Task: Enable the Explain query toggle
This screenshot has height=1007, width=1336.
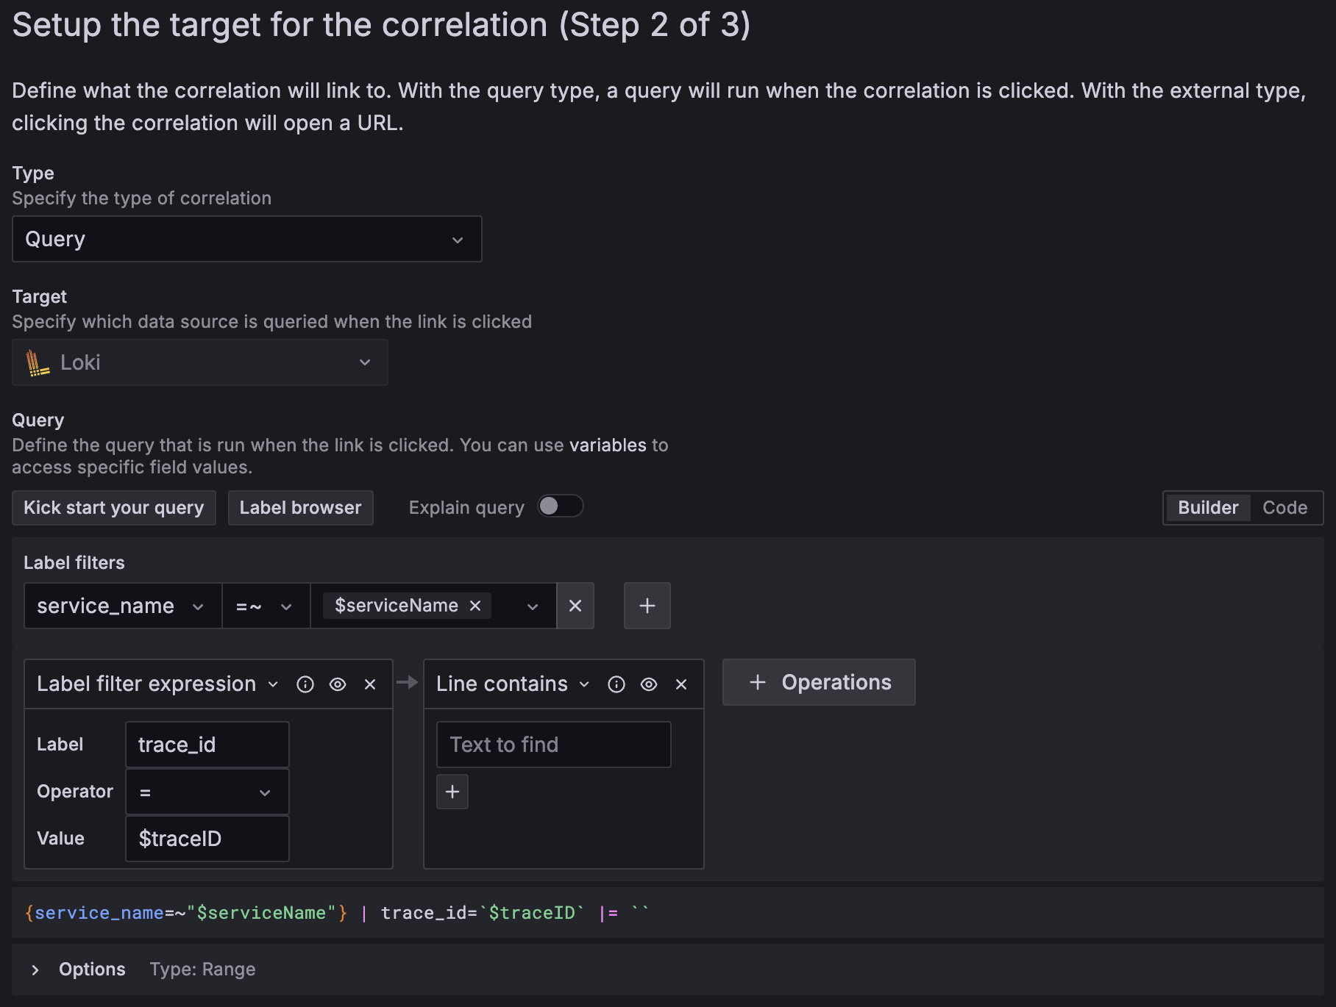Action: (560, 506)
